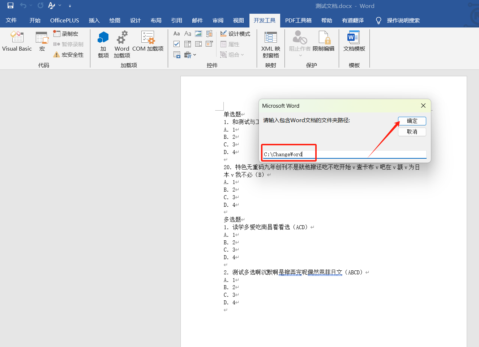Switch to the 有道翻译 tab

coord(353,20)
